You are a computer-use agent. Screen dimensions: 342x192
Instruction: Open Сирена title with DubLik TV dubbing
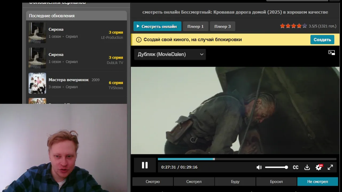56,54
